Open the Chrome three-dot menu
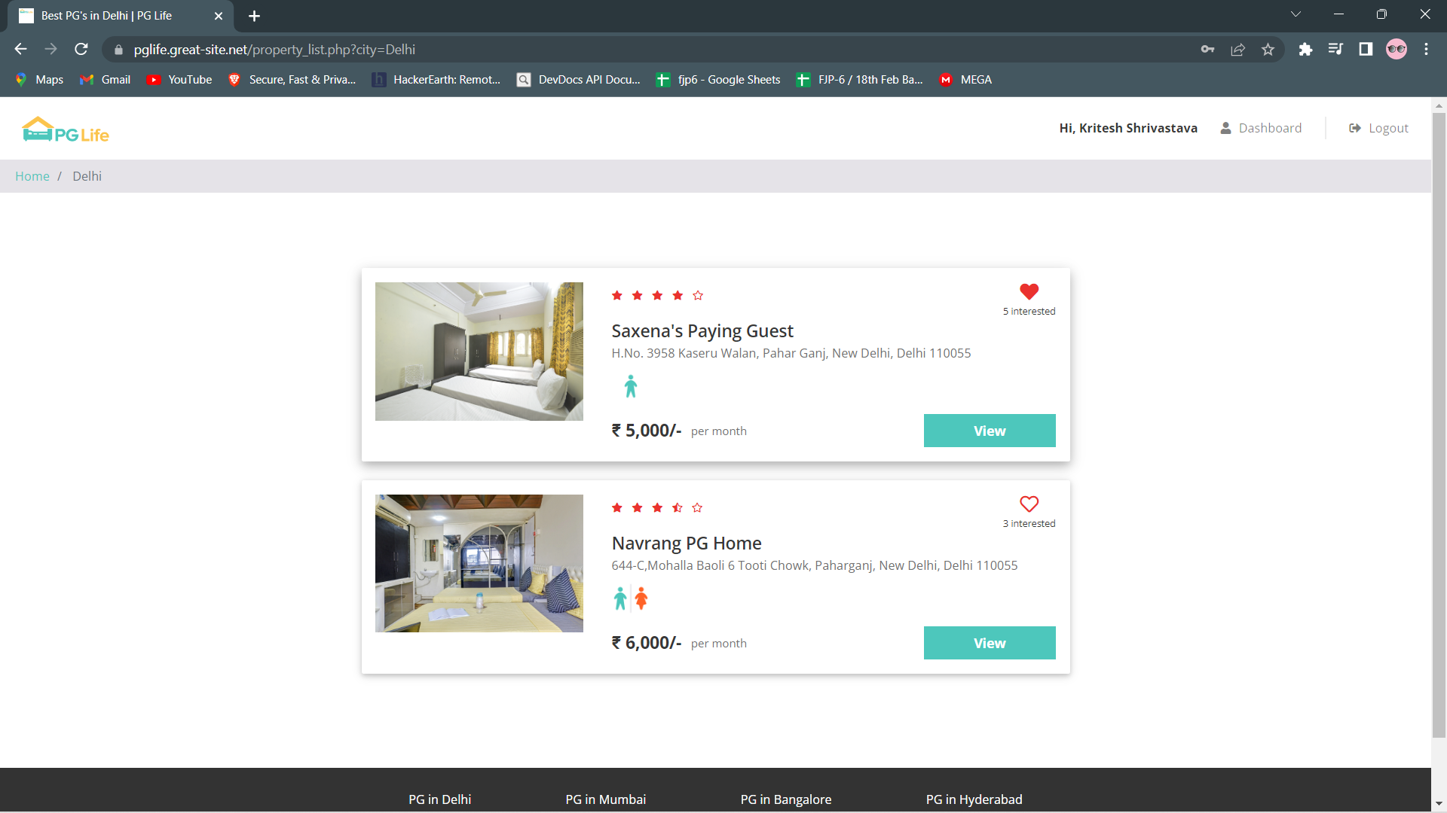Image resolution: width=1447 pixels, height=813 pixels. (x=1427, y=49)
